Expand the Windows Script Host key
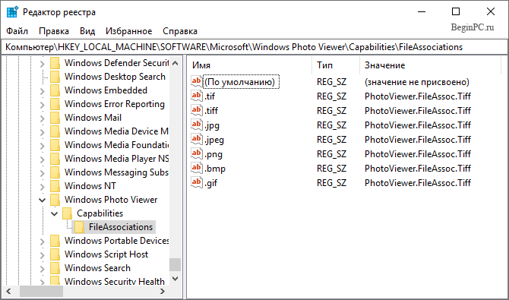 [43, 255]
